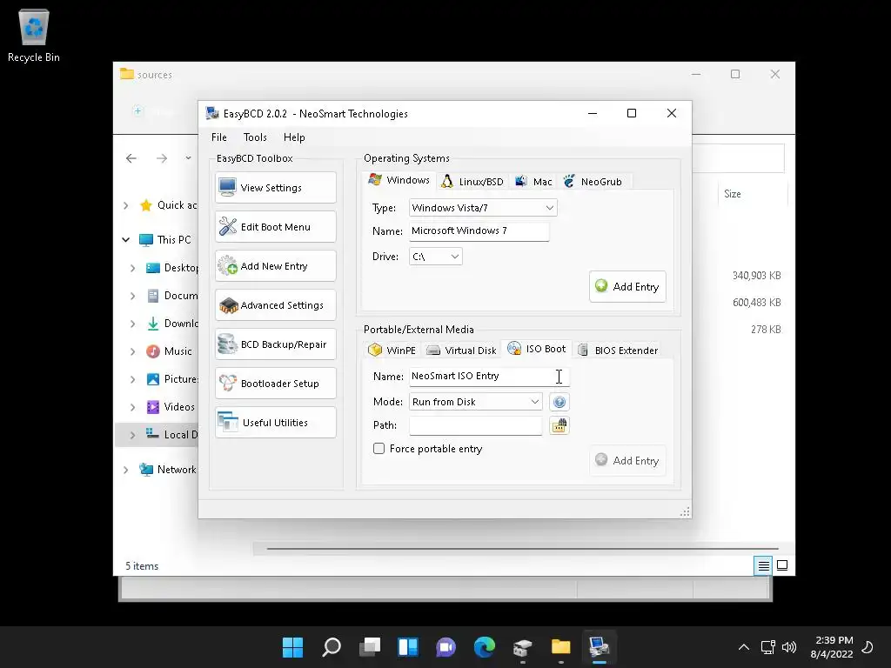
Task: Open Widgets from taskbar
Action: (x=408, y=647)
